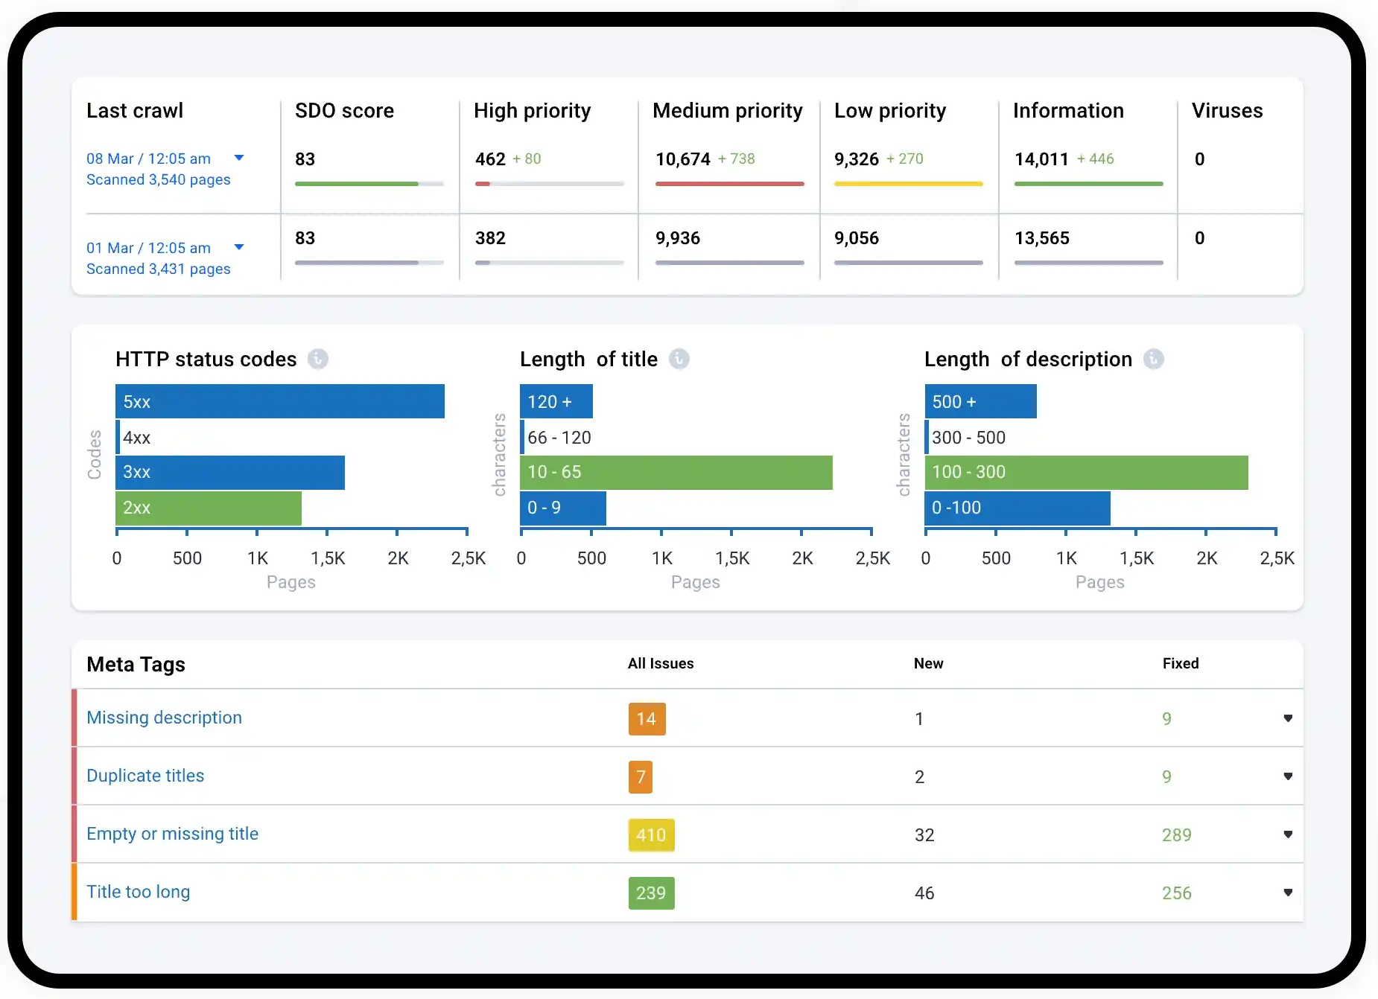Expand the Empty or missing title row arrow

click(x=1288, y=834)
